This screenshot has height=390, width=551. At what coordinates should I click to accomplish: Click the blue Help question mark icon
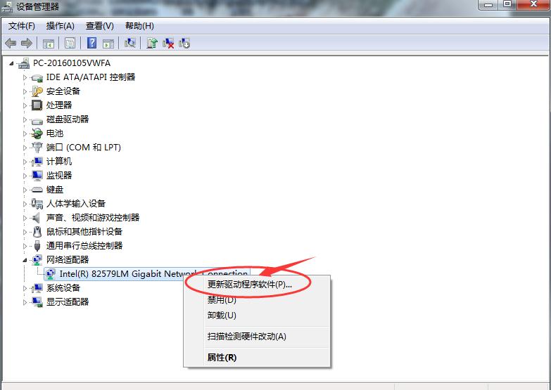tap(91, 43)
